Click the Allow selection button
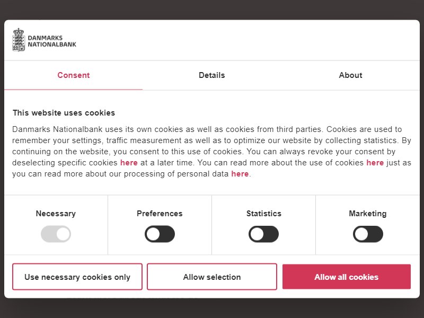The width and height of the screenshot is (424, 318). pos(211,277)
